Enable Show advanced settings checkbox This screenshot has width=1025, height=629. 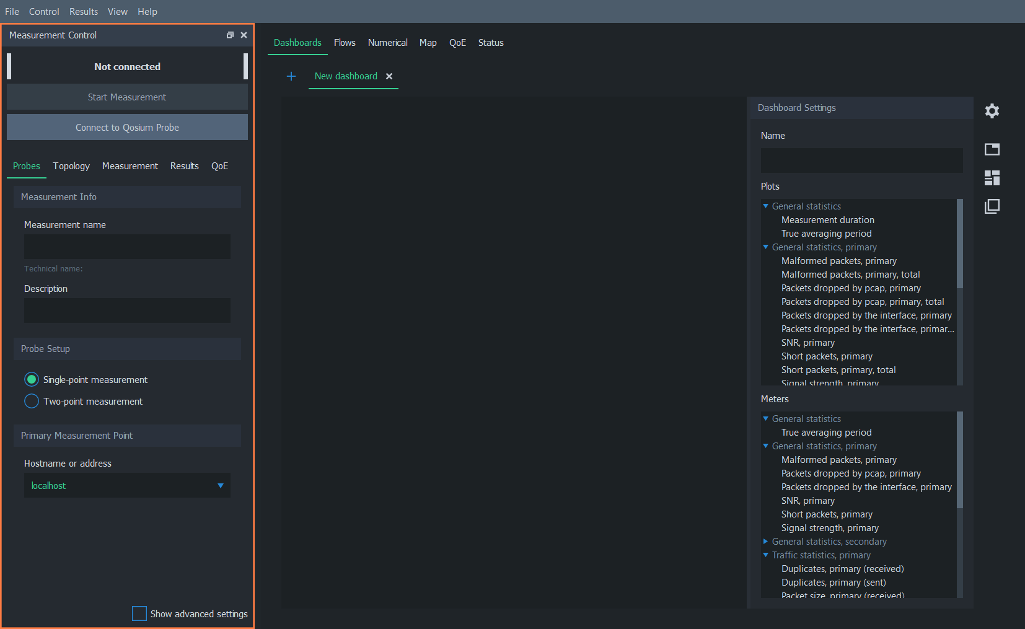[139, 614]
